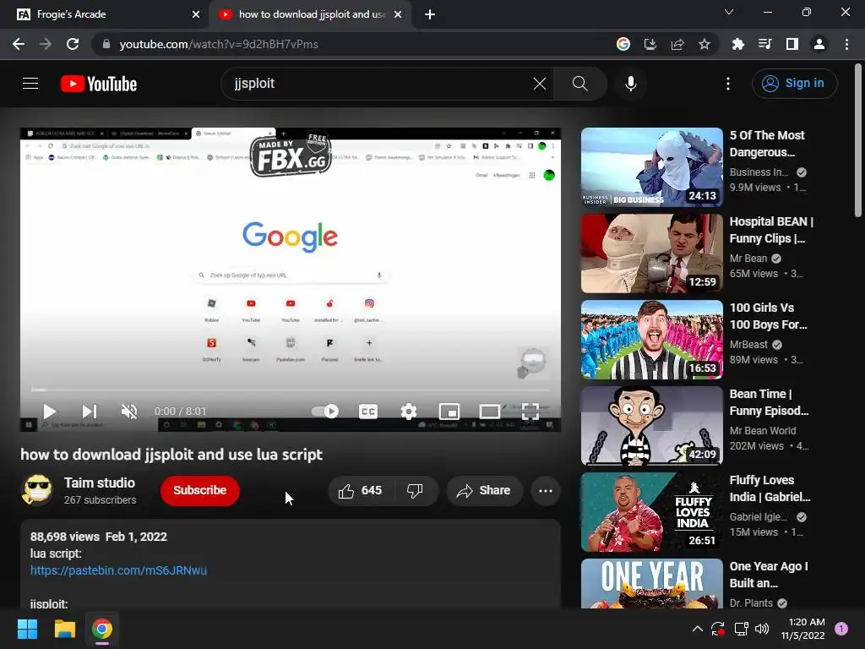The height and width of the screenshot is (649, 865).
Task: Play the jjsploit video
Action: [49, 412]
